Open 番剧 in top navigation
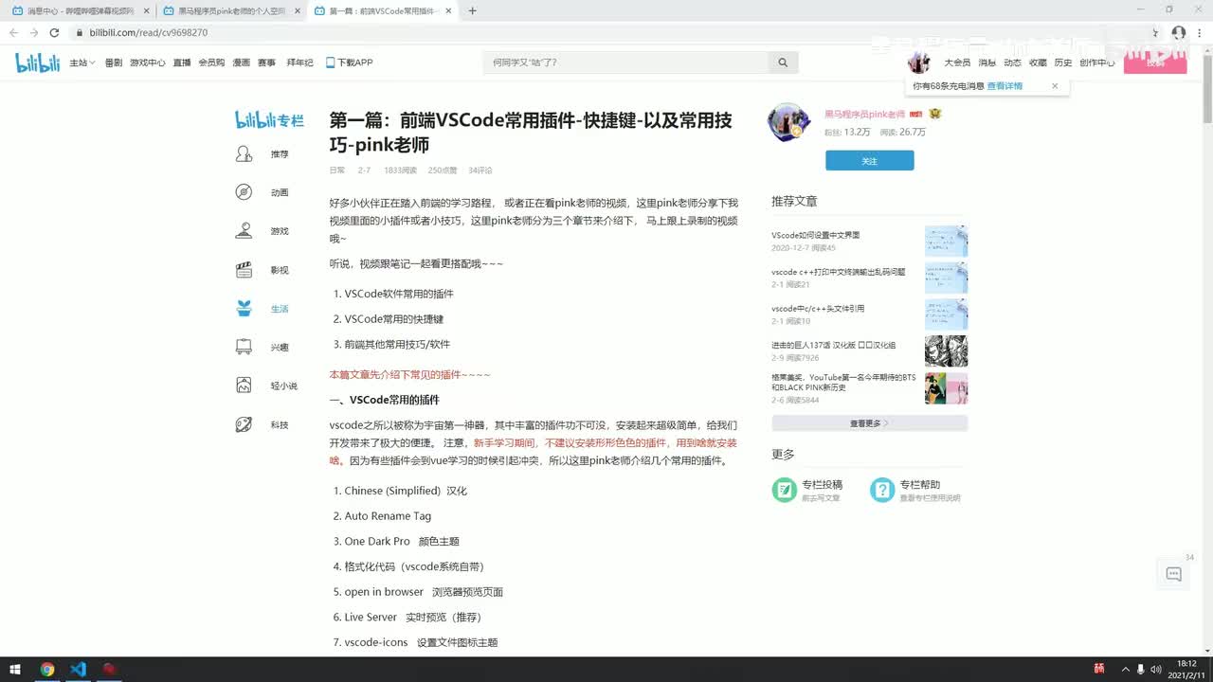Screen dimensions: 1213x682 (x=113, y=63)
